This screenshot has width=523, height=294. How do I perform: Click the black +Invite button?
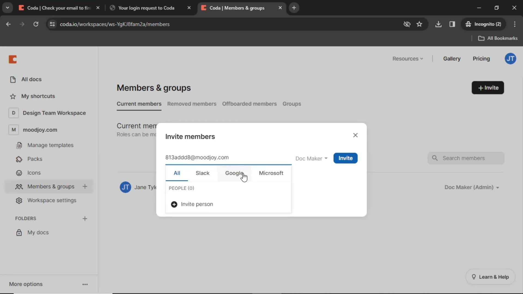(488, 88)
